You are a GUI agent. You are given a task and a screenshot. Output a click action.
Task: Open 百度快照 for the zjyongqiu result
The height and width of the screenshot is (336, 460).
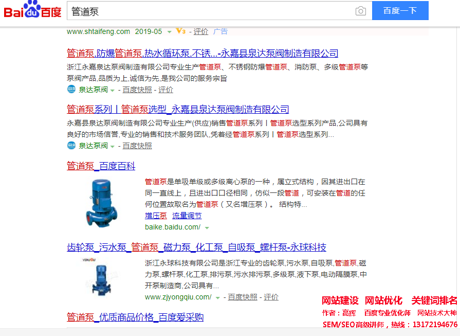click(x=243, y=297)
